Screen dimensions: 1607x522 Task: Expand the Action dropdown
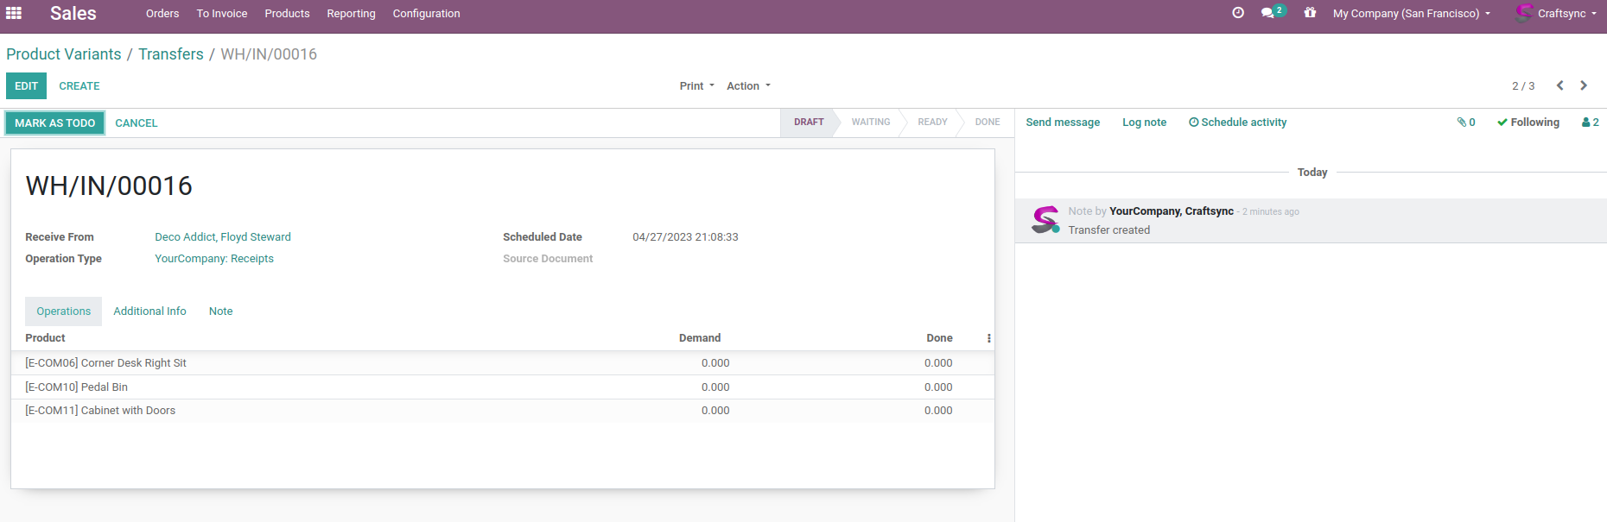coord(748,86)
